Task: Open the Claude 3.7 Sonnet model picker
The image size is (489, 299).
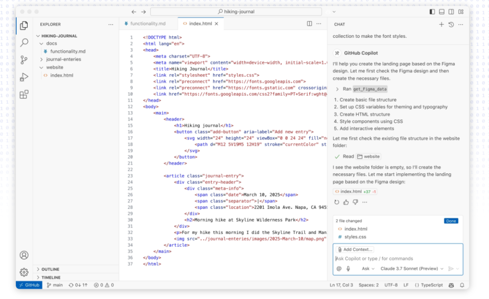Action: [x=412, y=268]
